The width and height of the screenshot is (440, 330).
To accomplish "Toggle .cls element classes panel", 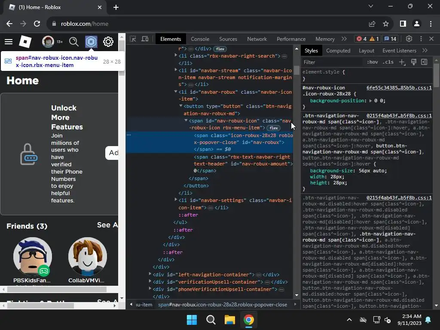I will (388, 62).
